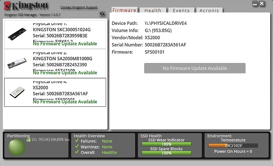Click the SFS00101 firmware version value

[x=155, y=52]
